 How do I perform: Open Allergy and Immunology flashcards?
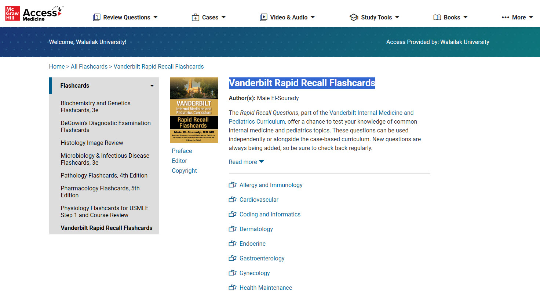point(271,185)
